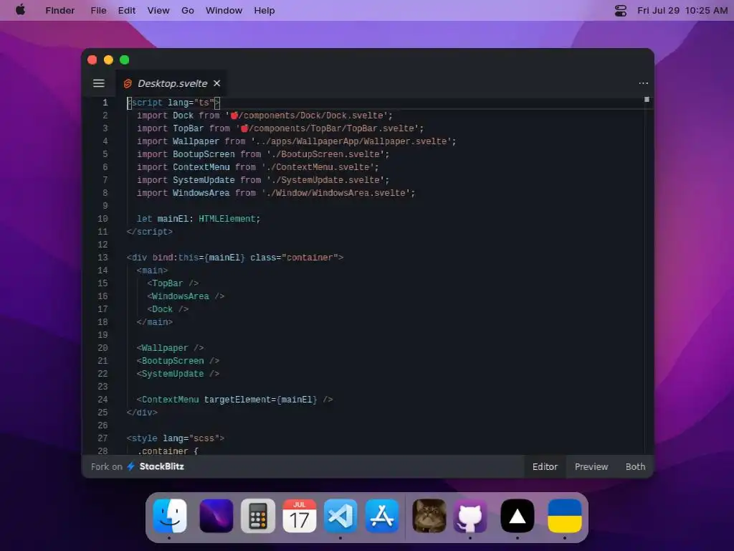Click the editor scrollbar marker

click(x=647, y=99)
